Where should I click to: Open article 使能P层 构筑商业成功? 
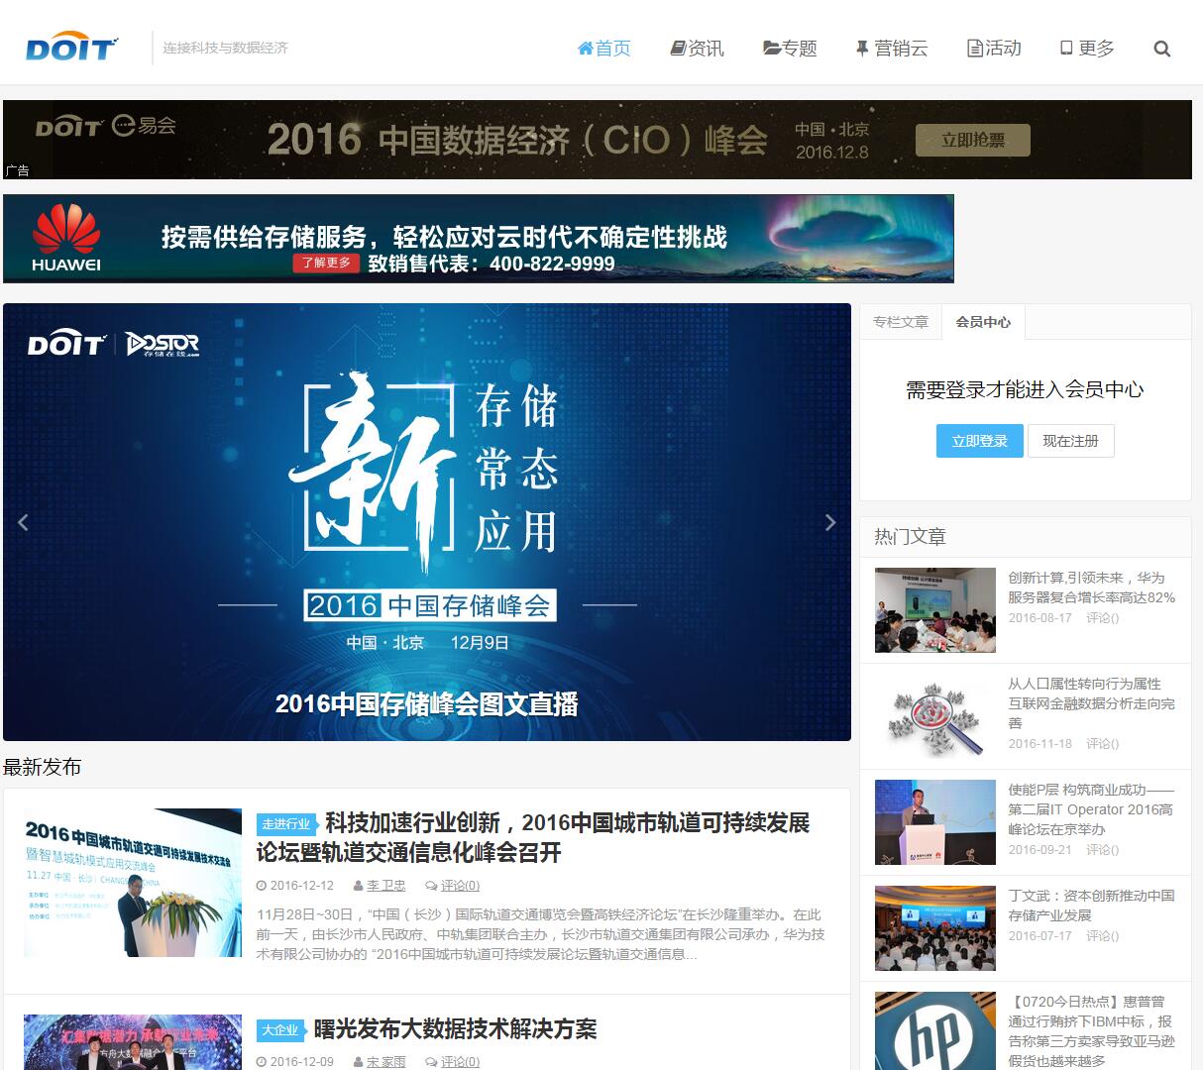(1092, 809)
